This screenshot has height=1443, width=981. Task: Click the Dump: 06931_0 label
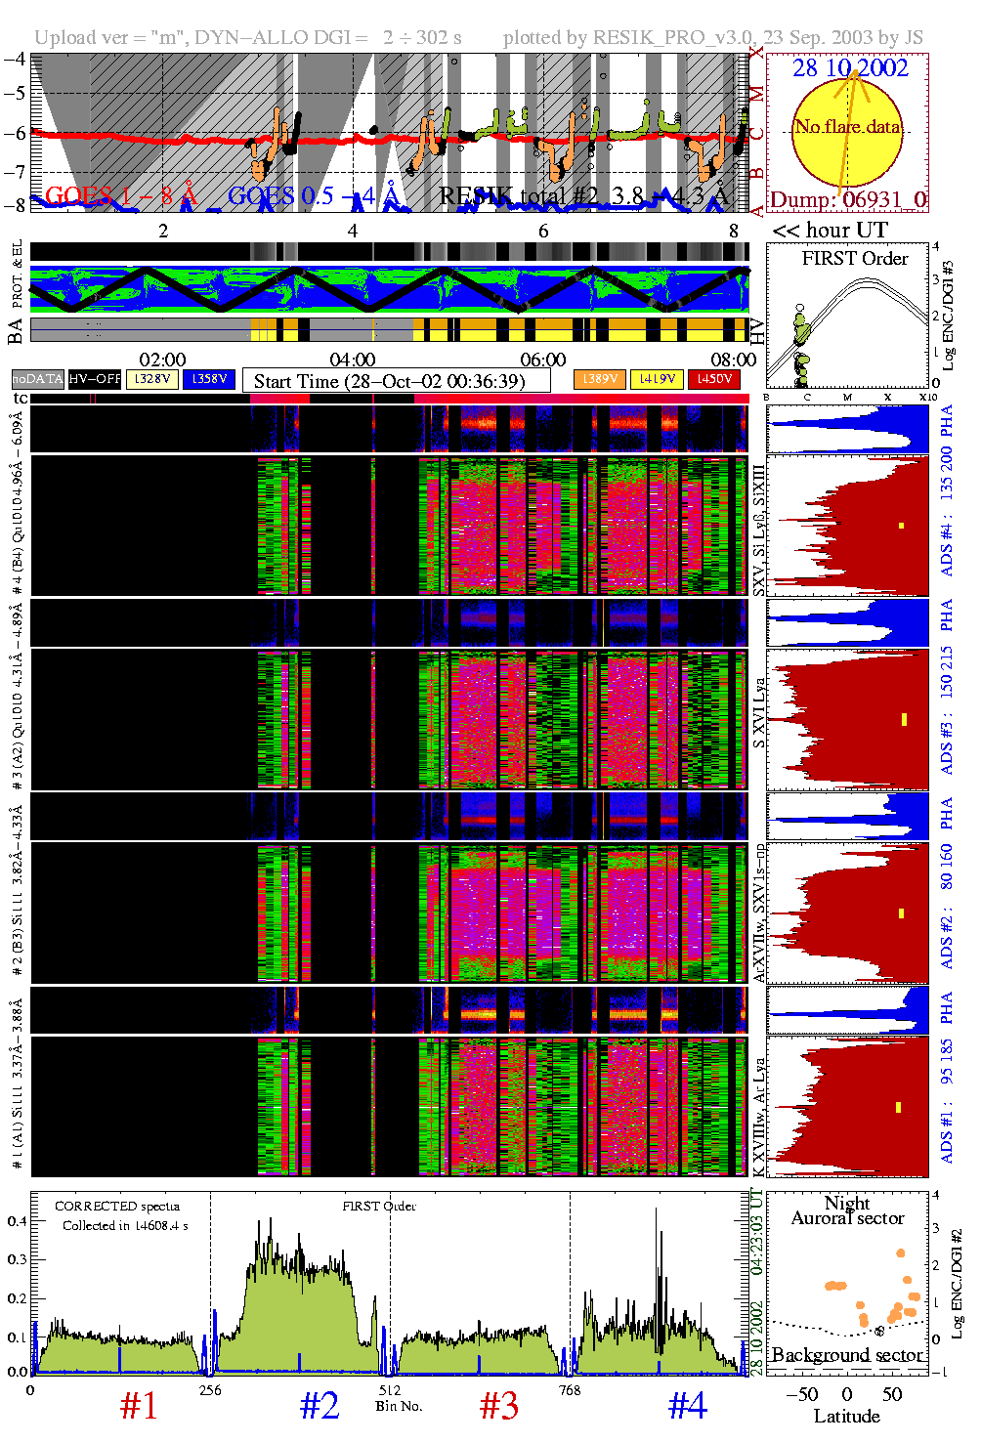coord(847,200)
